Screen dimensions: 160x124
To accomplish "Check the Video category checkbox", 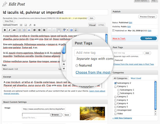I will tap(115, 114).
